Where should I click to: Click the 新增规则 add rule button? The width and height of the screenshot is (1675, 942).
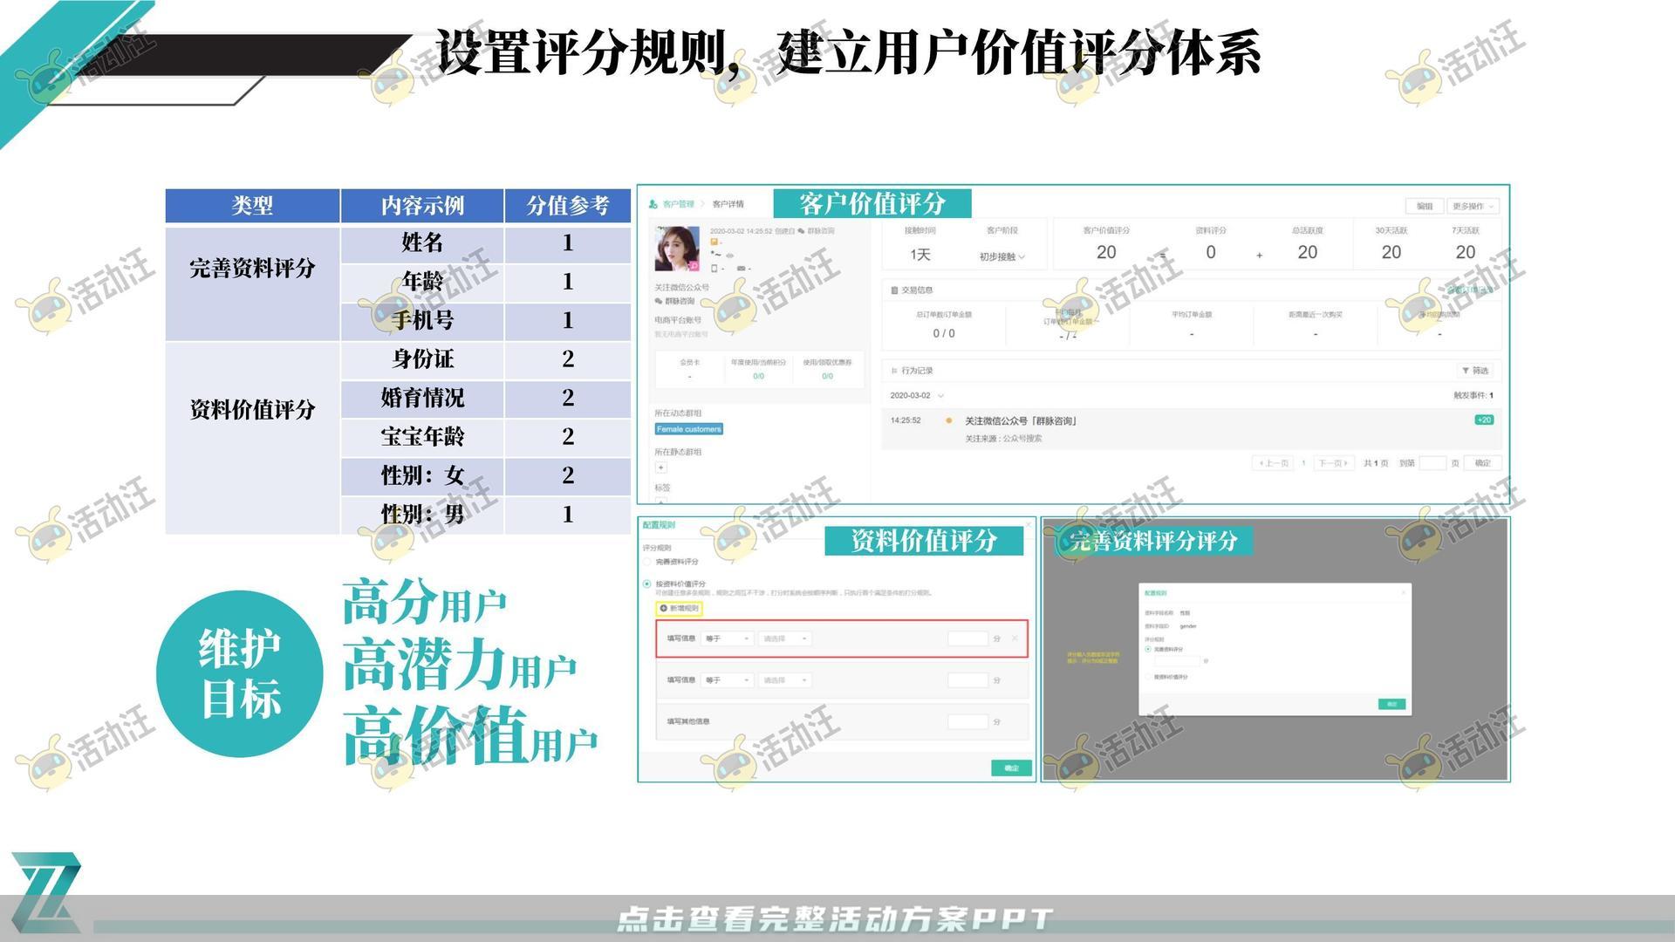pyautogui.click(x=679, y=608)
